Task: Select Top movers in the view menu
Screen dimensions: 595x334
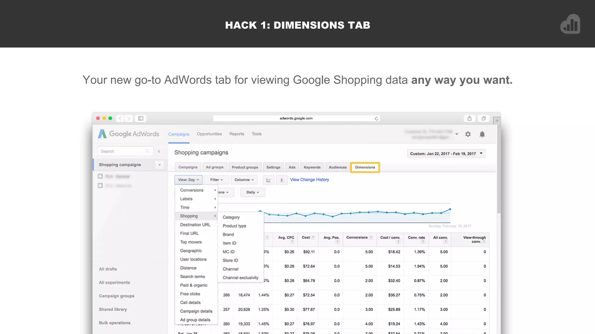Action: (x=191, y=242)
